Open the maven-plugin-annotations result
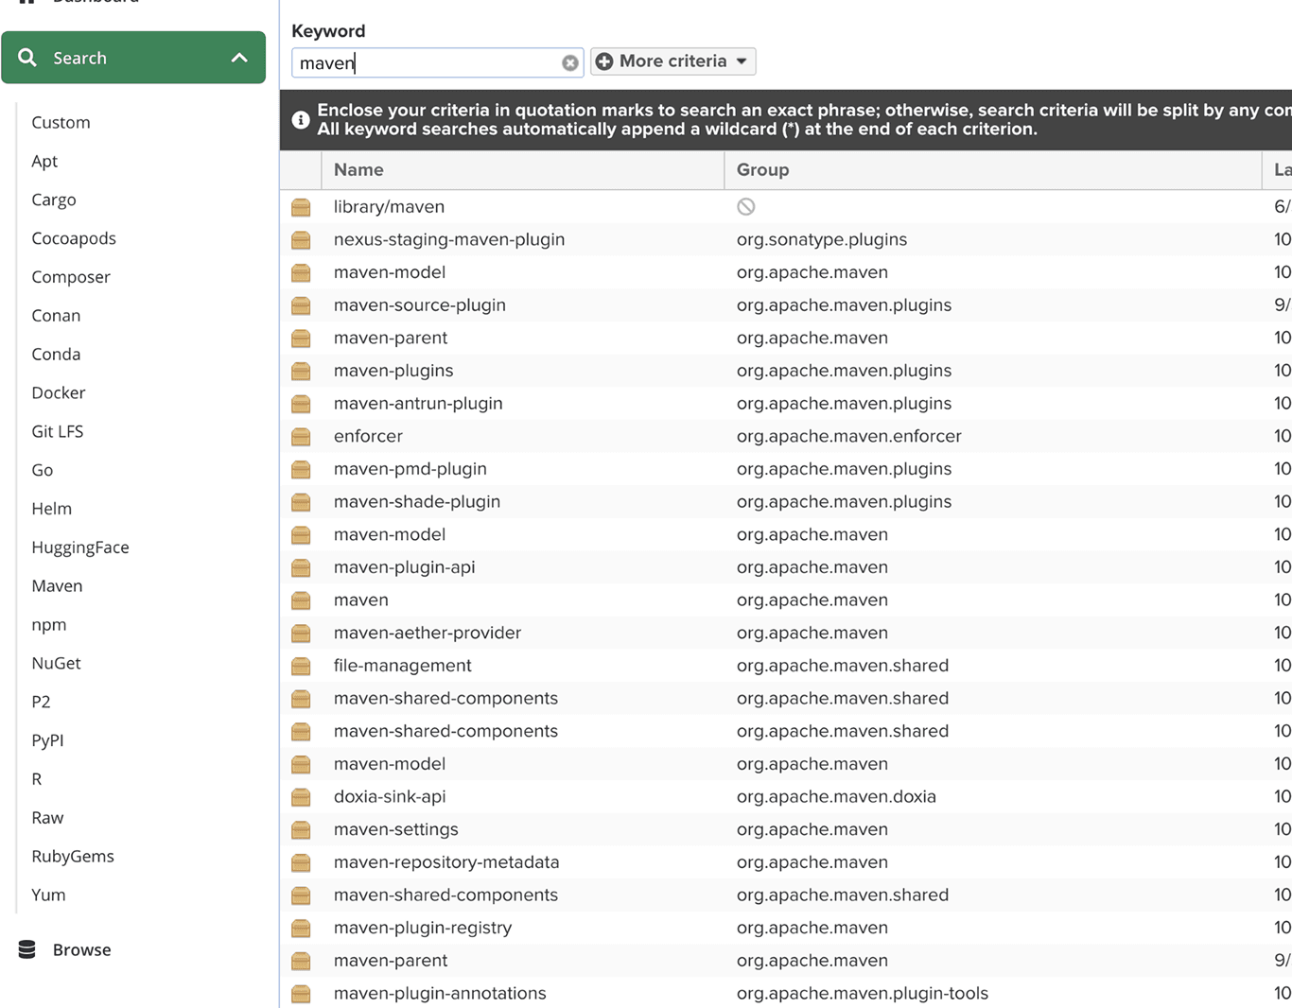Screen dimensions: 1292x1008 coord(440,993)
